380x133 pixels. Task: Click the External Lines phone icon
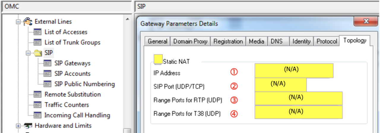[x=28, y=21]
